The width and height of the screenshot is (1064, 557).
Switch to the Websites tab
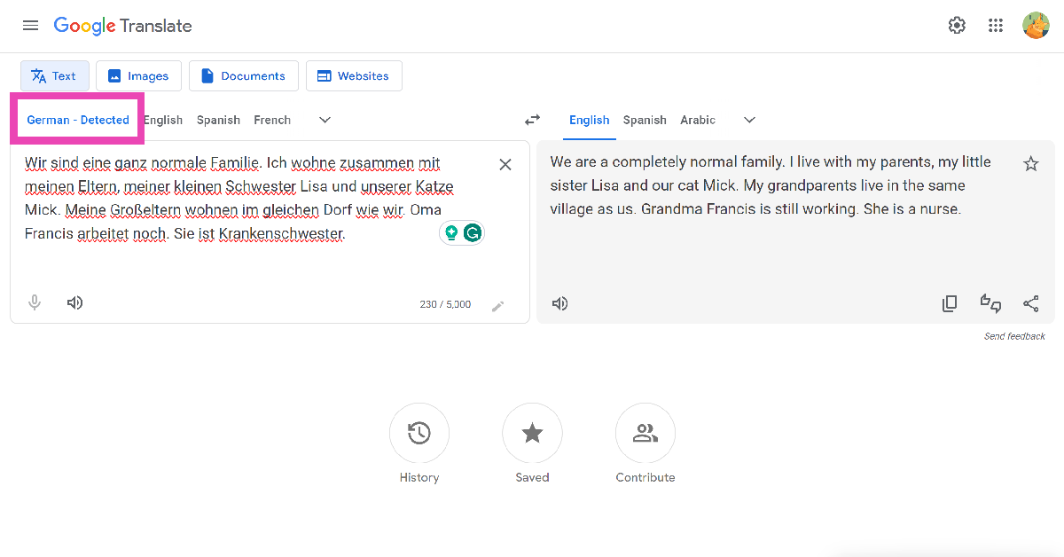pos(354,76)
